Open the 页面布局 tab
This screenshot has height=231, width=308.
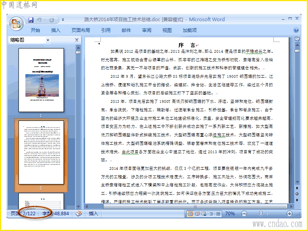pyautogui.click(x=81, y=30)
